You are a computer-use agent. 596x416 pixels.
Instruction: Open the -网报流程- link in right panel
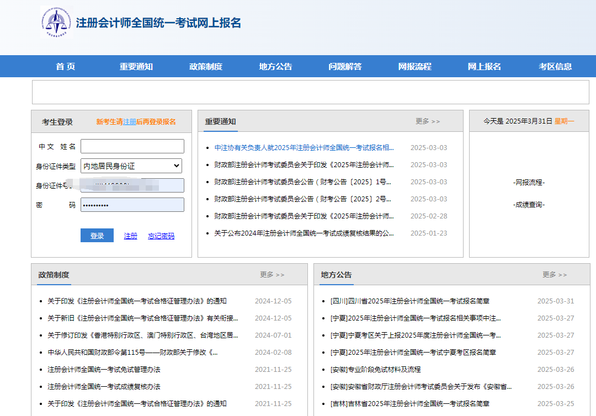[528, 183]
